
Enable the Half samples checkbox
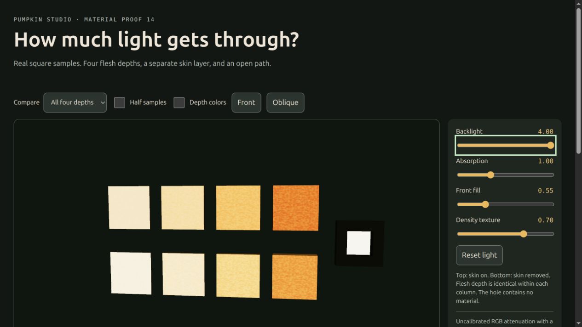click(120, 102)
